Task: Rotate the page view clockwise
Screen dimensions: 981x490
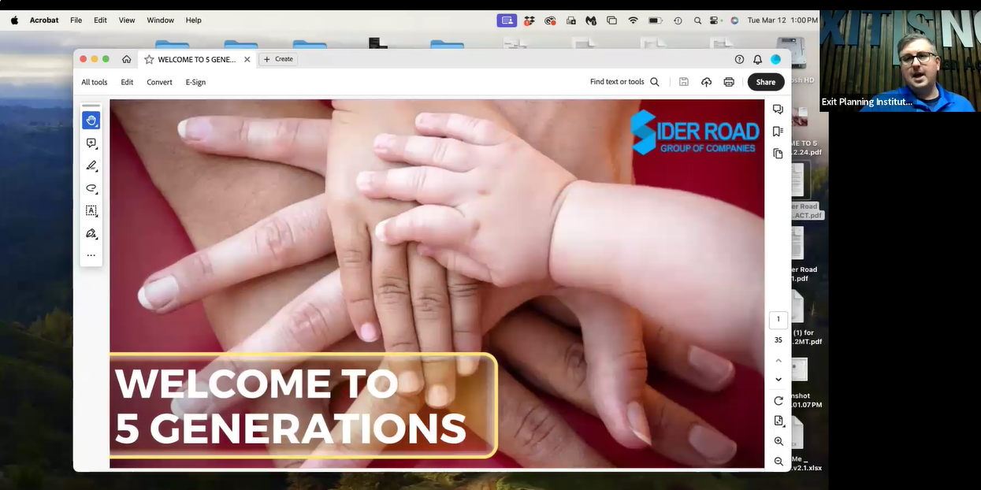Action: point(778,401)
